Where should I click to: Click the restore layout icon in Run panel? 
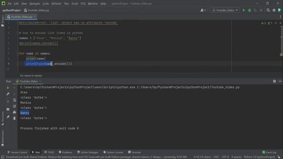coord(8,109)
